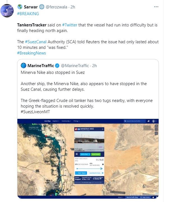Click the user account icon on the map header

tap(154, 121)
